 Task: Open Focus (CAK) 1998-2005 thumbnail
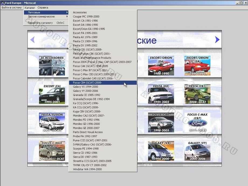pyautogui.click(x=161, y=123)
